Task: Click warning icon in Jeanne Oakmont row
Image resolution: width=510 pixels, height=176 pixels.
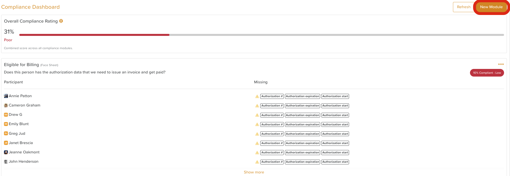Action: (x=257, y=153)
